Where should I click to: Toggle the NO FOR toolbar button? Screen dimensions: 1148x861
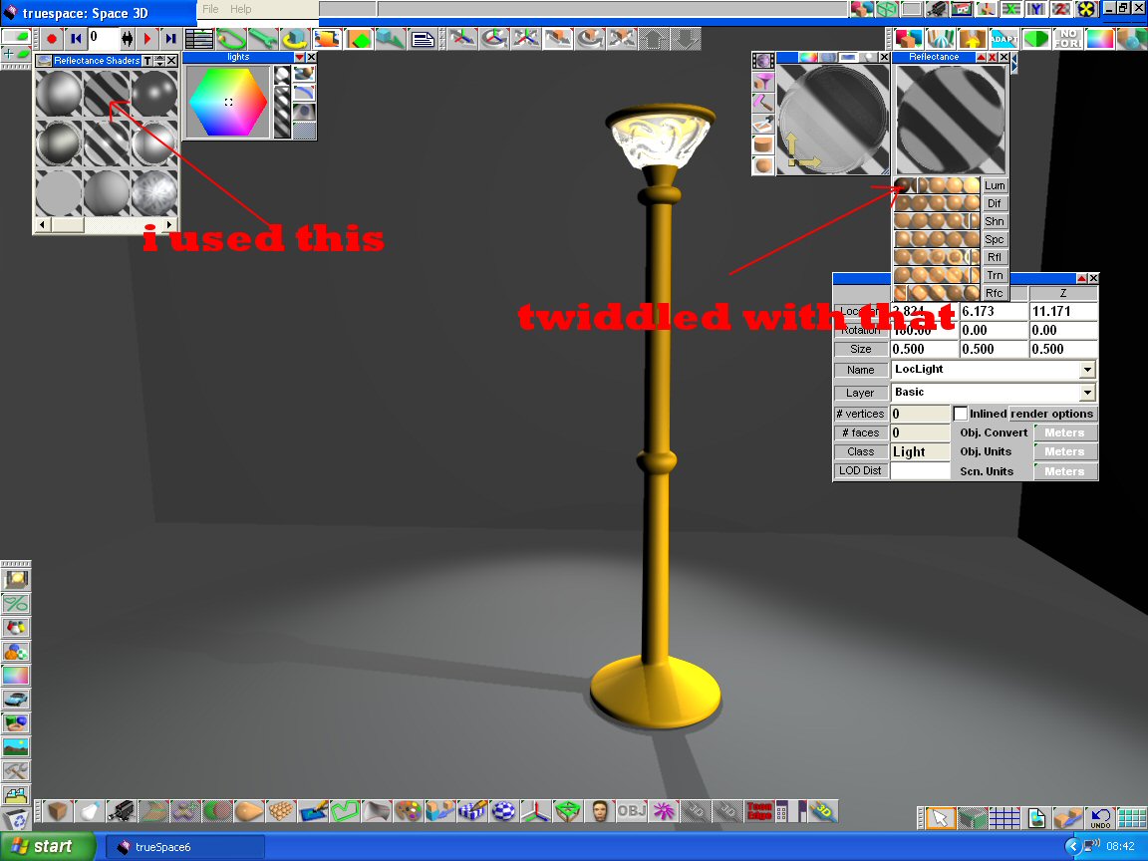click(1067, 38)
